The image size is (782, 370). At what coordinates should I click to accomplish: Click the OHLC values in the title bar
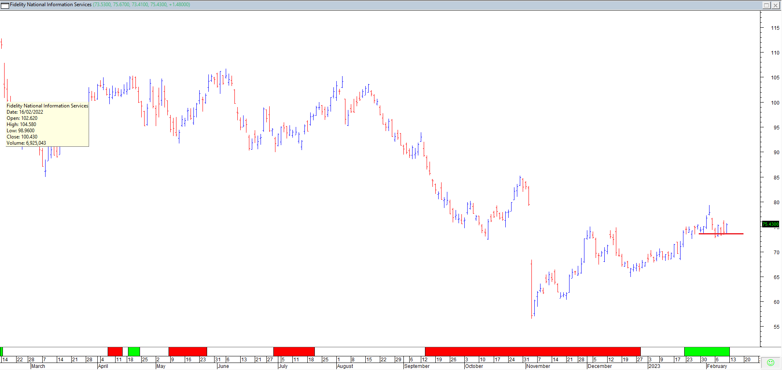click(142, 5)
